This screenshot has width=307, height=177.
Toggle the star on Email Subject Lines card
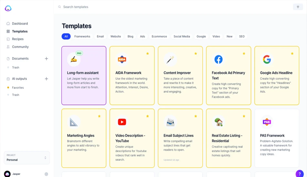coord(196,116)
